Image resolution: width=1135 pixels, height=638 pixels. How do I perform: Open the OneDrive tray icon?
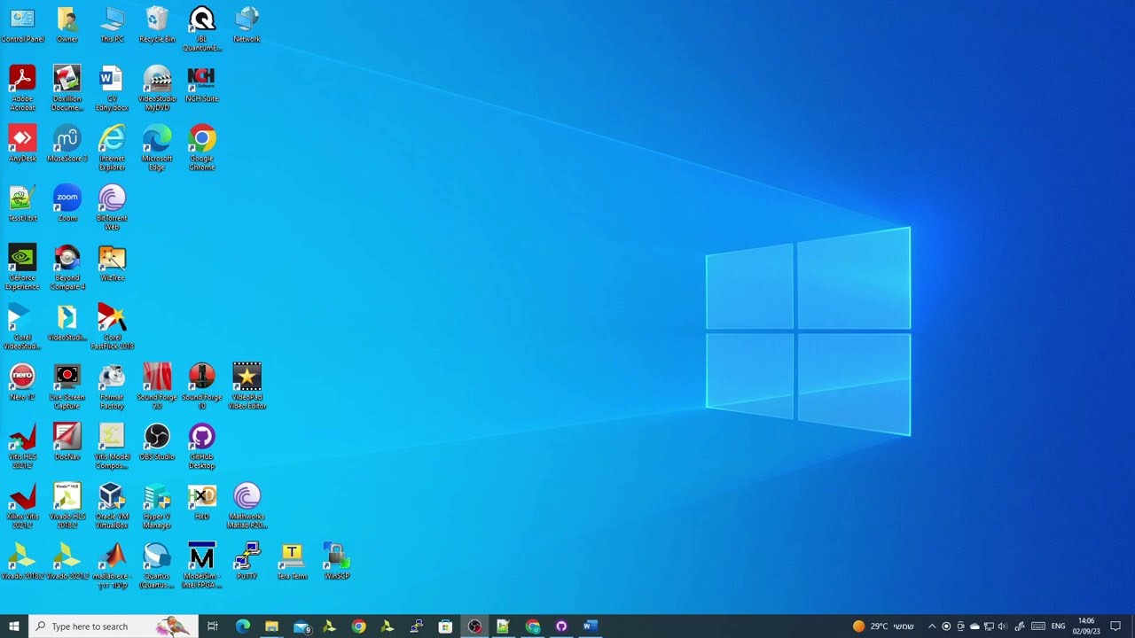975,626
